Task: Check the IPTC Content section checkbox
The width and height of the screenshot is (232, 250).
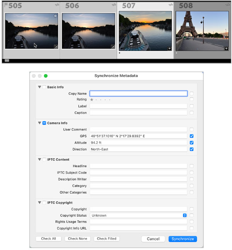Action: click(x=44, y=160)
